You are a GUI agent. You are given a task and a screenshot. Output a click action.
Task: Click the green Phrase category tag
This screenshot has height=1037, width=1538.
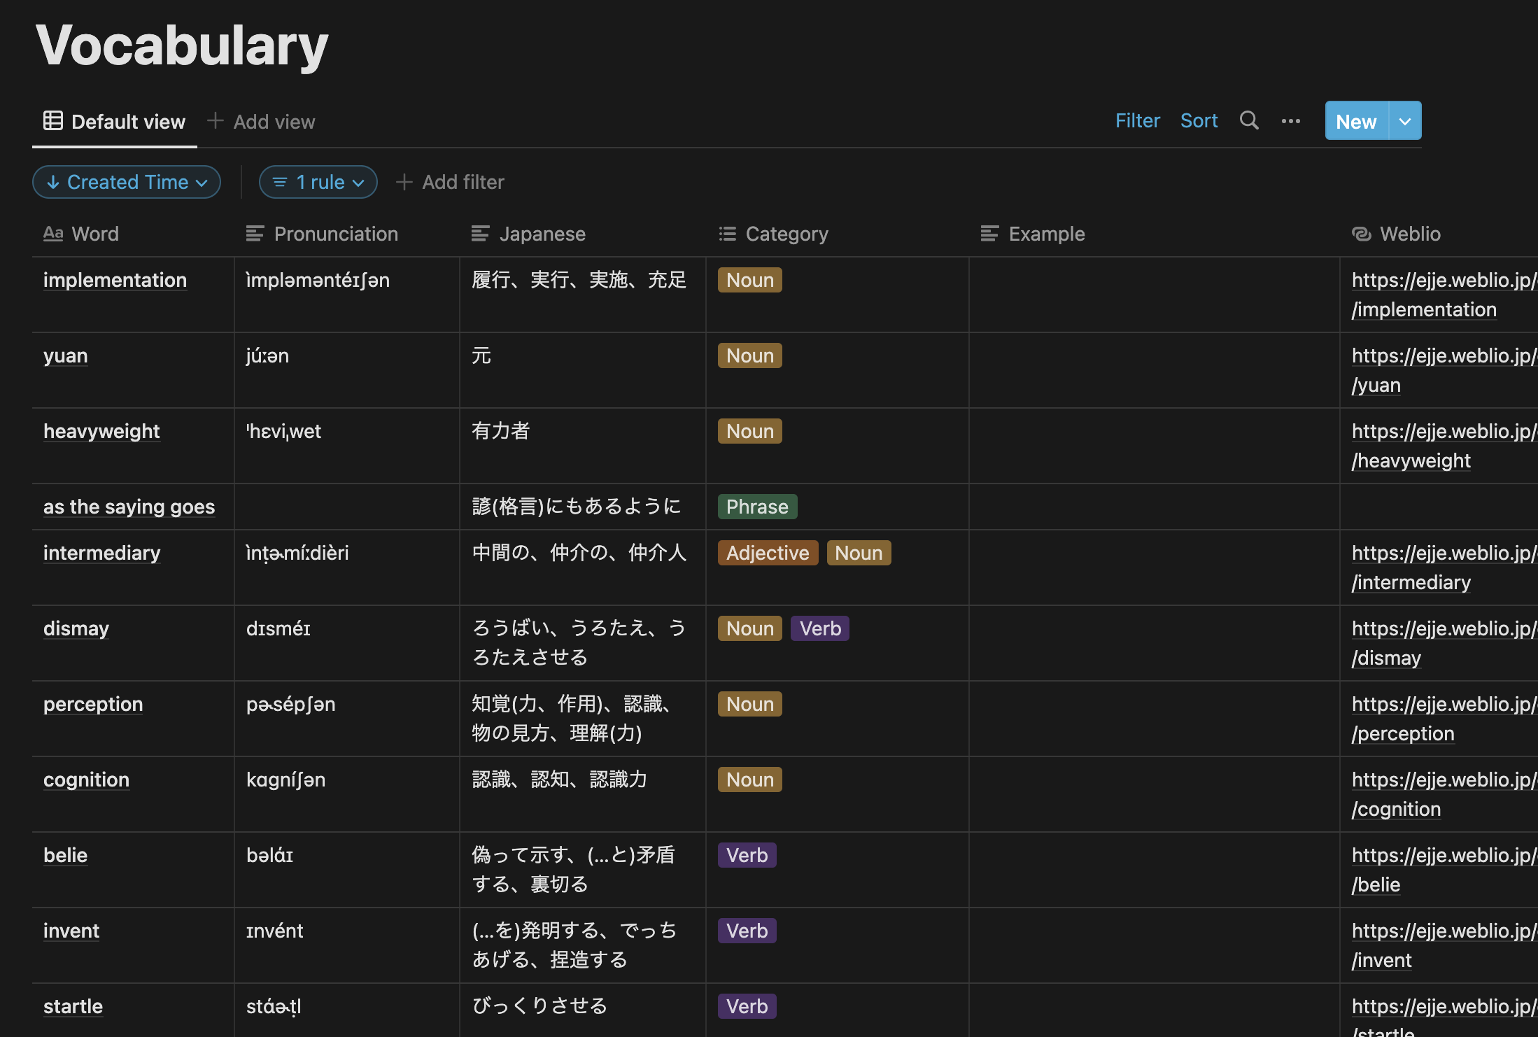[x=757, y=507]
